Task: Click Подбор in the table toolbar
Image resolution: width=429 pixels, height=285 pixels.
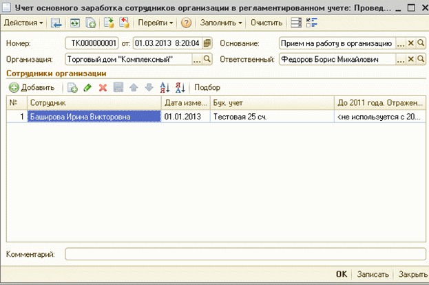Action: click(x=207, y=88)
